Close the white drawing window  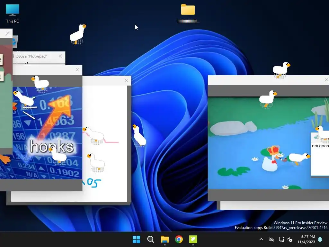[126, 80]
